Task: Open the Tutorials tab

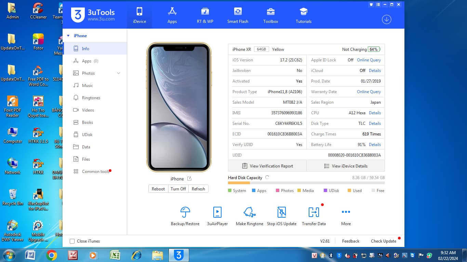Action: click(304, 15)
